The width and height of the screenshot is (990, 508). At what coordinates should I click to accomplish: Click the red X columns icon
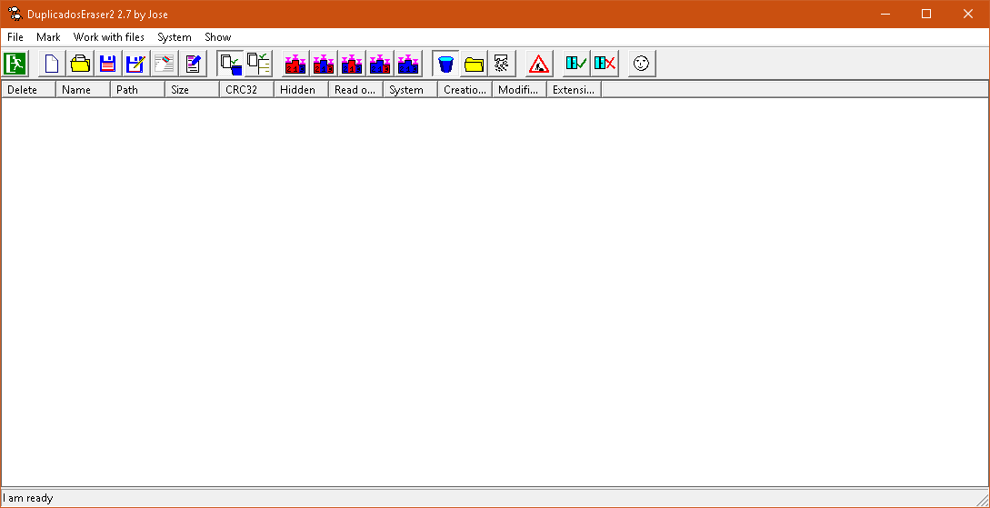pyautogui.click(x=605, y=64)
